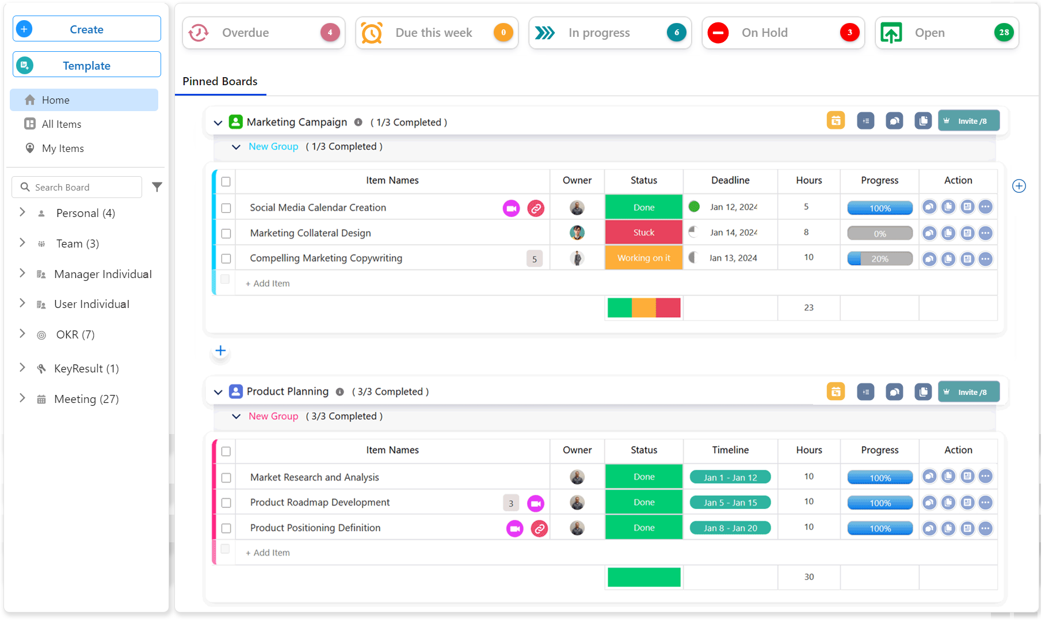Open chat icon in Product Planning header

click(x=894, y=392)
